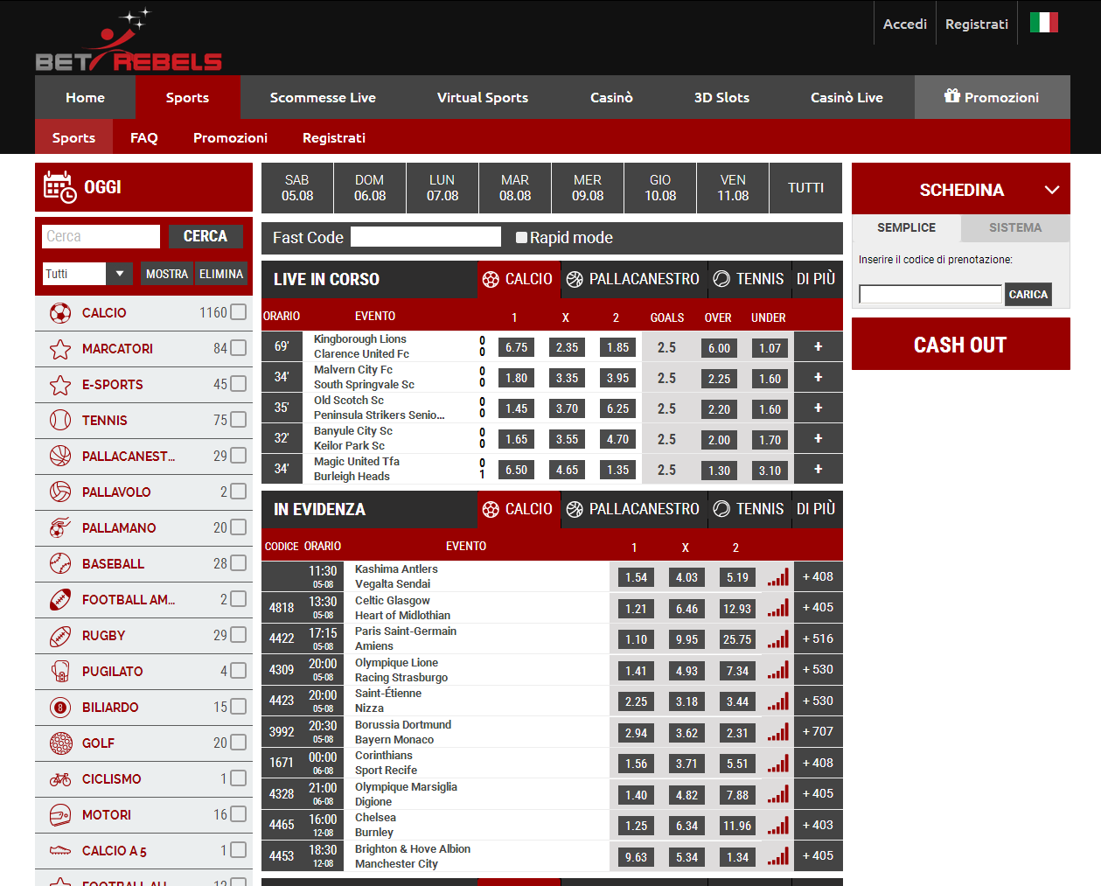Check the Baseball checkbox

coord(239,563)
